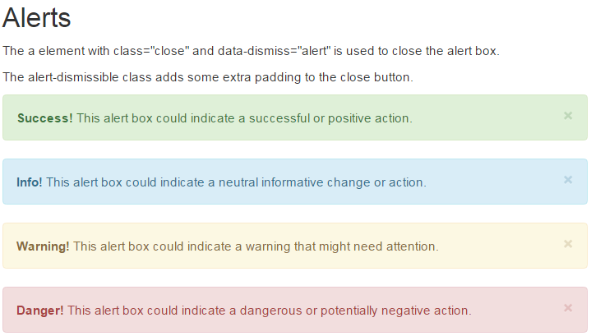Click the neutral informative change message text
The height and width of the screenshot is (336, 591).
tap(235, 182)
